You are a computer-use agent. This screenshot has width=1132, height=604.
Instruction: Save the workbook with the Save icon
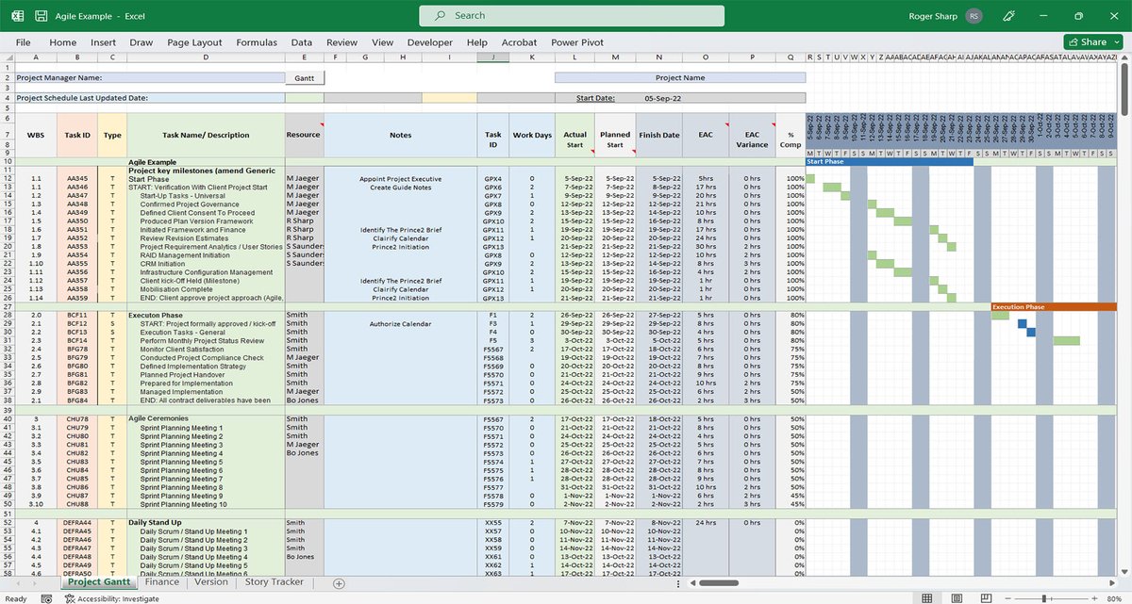click(42, 16)
